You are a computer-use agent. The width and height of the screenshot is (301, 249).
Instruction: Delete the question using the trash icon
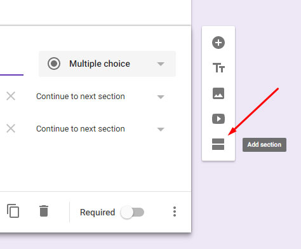[x=44, y=211]
